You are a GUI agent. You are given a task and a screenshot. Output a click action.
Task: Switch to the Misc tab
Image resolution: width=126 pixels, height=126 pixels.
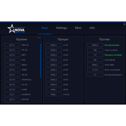point(78,28)
